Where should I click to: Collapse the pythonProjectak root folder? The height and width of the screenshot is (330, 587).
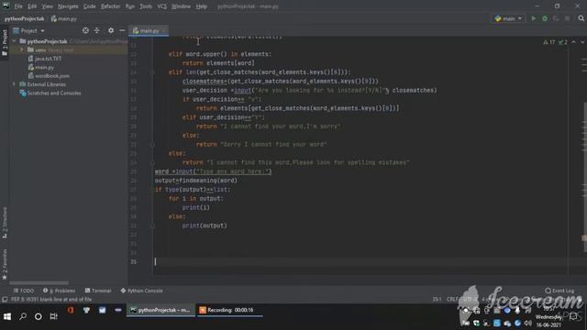coord(15,41)
